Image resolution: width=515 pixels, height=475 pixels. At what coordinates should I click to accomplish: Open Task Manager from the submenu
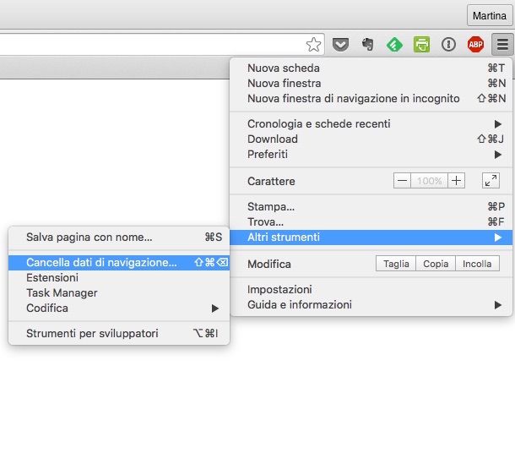tap(119, 293)
